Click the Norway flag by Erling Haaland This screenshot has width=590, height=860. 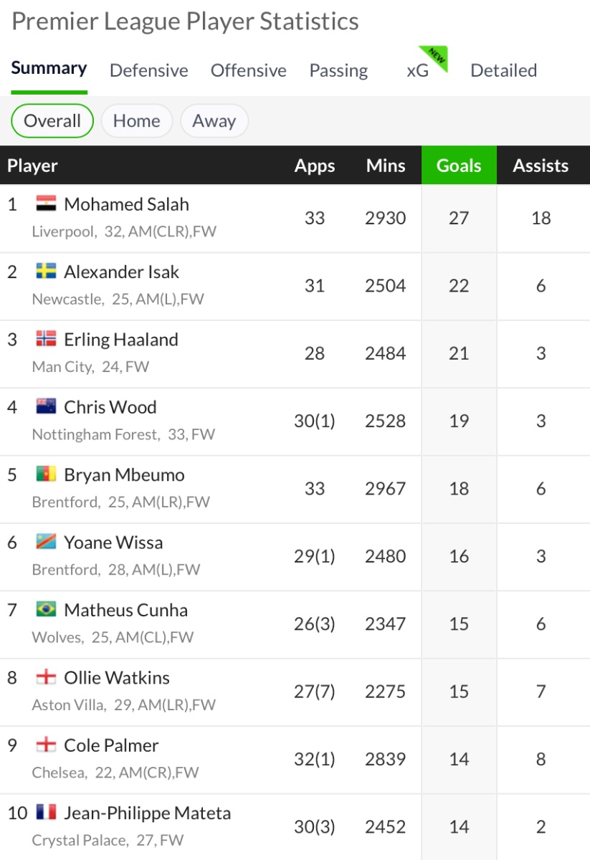[46, 340]
